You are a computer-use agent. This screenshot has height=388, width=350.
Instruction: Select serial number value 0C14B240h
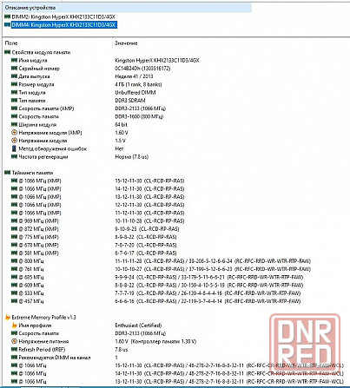pos(142,69)
